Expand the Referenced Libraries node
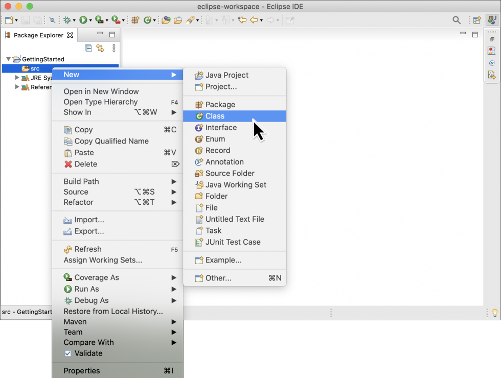The image size is (501, 378). pos(17,87)
